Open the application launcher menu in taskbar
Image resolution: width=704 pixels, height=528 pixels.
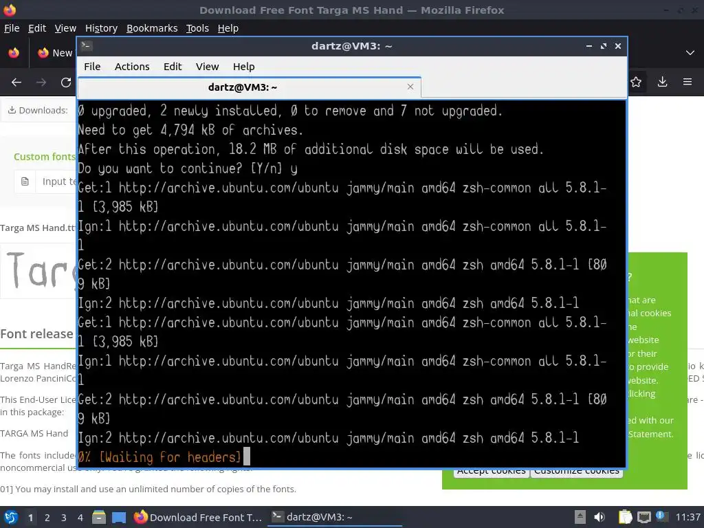(x=11, y=517)
